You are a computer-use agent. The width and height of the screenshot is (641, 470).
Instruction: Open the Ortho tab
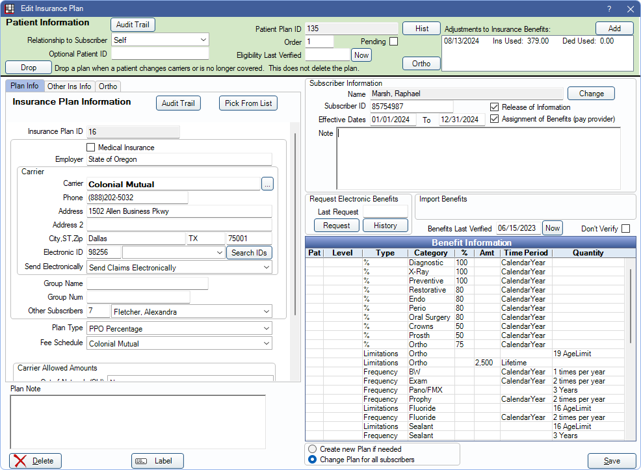pos(108,86)
